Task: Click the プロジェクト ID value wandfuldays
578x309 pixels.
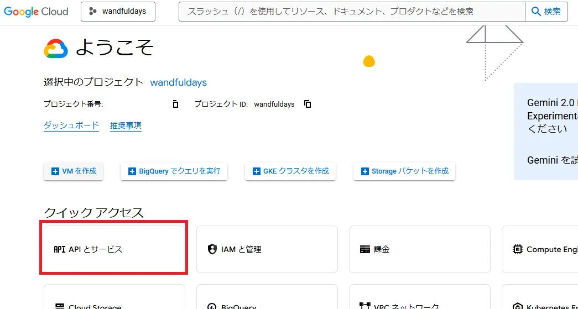Action: click(274, 104)
